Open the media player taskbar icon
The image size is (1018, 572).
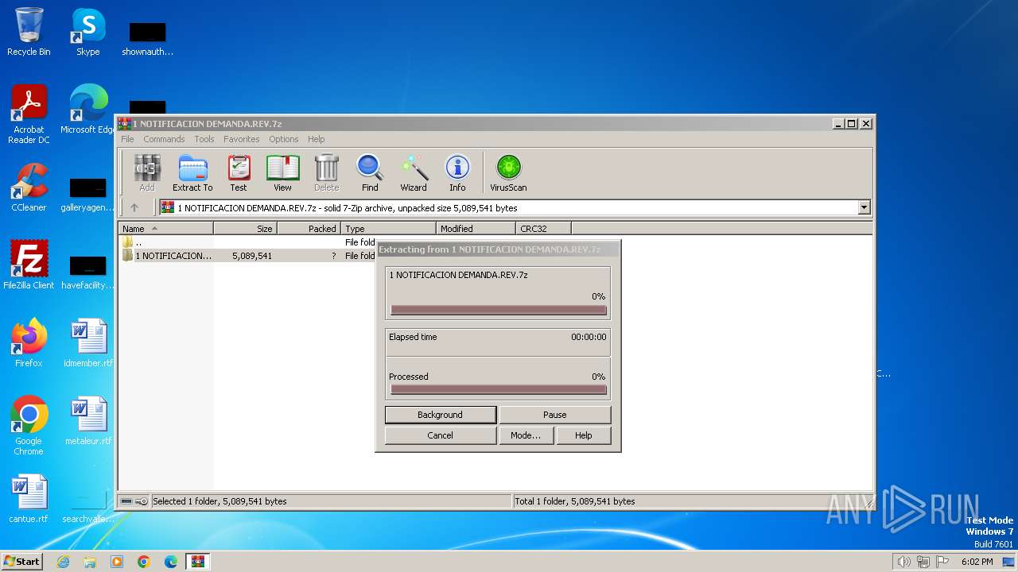[117, 562]
